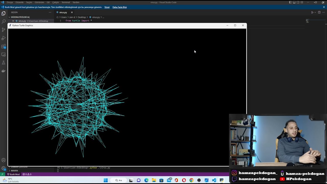Screen dimensions: 327x184
Task: Open the Görünüm menu
Action: click(x=39, y=2)
